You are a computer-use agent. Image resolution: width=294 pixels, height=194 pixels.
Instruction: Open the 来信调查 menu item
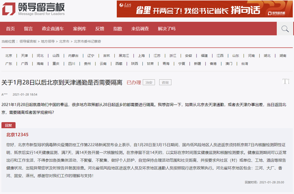[x=140, y=28]
